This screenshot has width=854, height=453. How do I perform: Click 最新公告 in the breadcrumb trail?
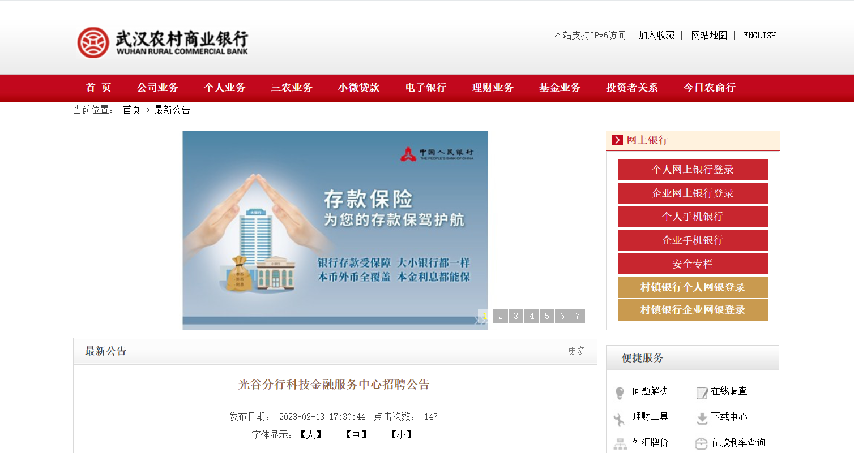tap(173, 110)
